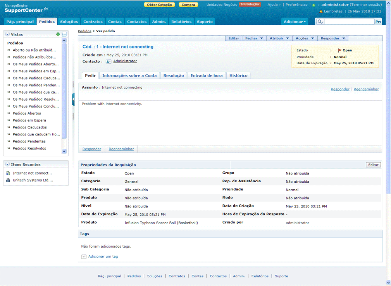Click the Introdução badge

tap(250, 5)
